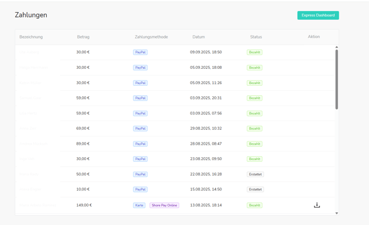Viewport: 369px width, 225px height.
Task: Click the scrollbar down arrow
Action: pyautogui.click(x=337, y=213)
